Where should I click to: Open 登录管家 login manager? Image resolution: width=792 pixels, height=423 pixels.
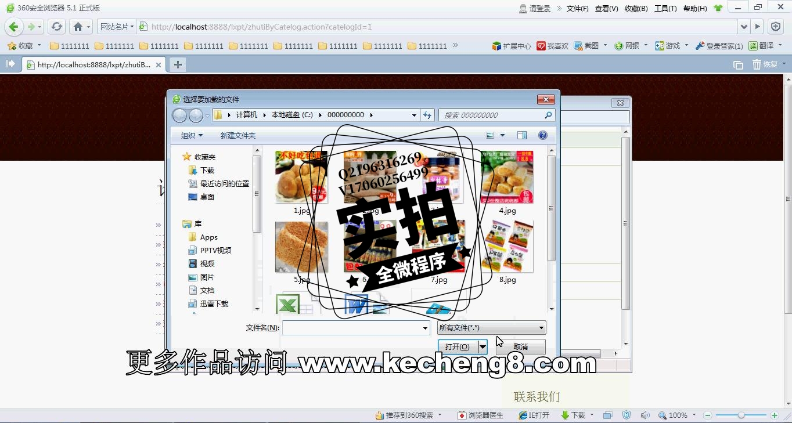coord(719,46)
